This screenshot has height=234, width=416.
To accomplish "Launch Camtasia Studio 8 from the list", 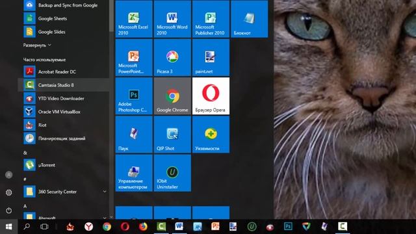I will click(x=64, y=85).
